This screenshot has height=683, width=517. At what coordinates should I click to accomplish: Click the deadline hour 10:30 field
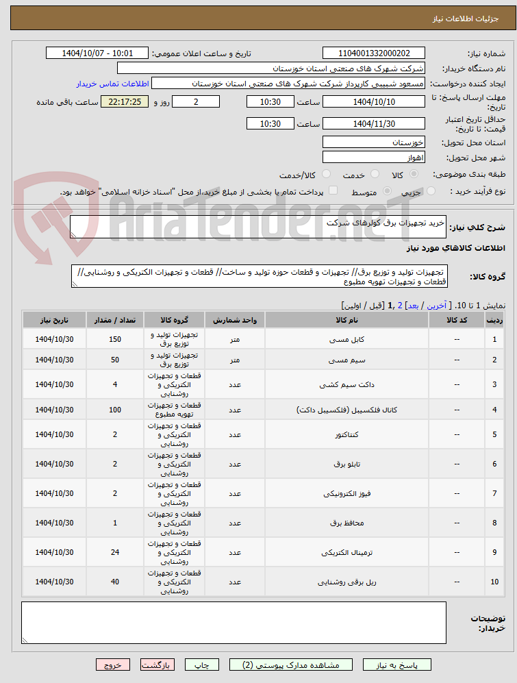click(x=270, y=102)
